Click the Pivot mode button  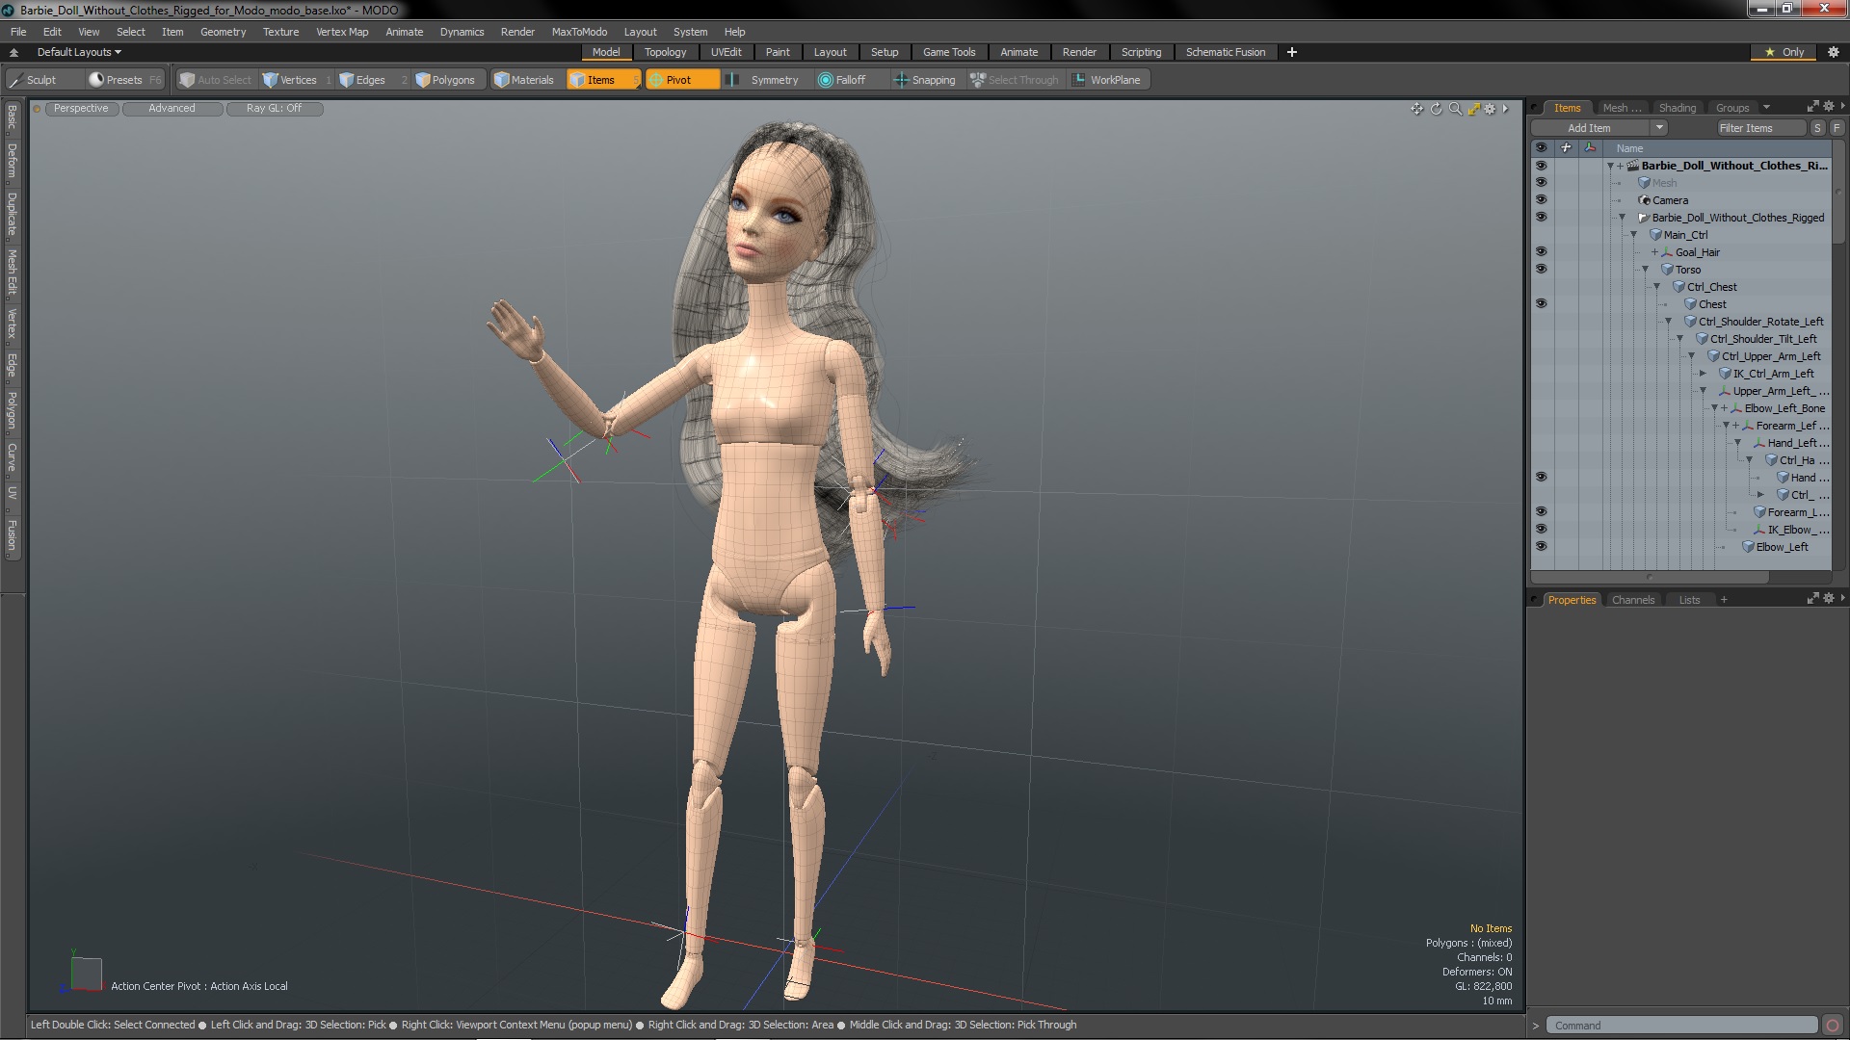681,80
